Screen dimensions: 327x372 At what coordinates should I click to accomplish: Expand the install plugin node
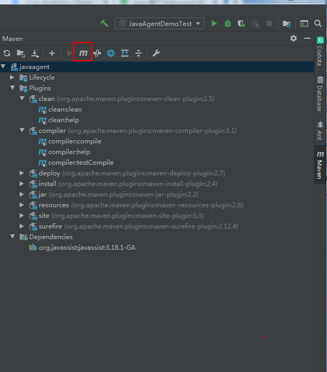22,183
